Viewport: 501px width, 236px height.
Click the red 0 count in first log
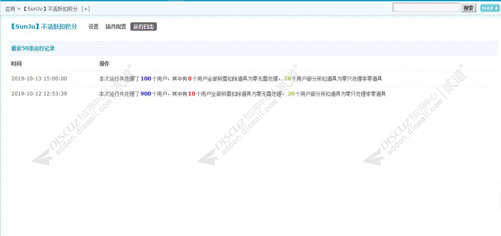tap(190, 78)
